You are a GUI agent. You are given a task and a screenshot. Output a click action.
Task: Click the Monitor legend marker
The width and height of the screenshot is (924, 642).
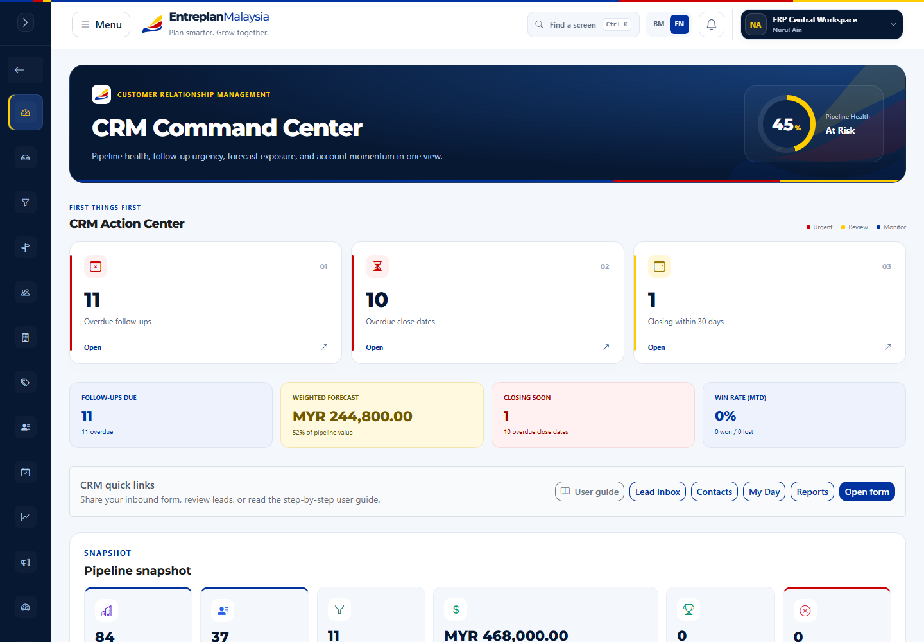pos(878,227)
